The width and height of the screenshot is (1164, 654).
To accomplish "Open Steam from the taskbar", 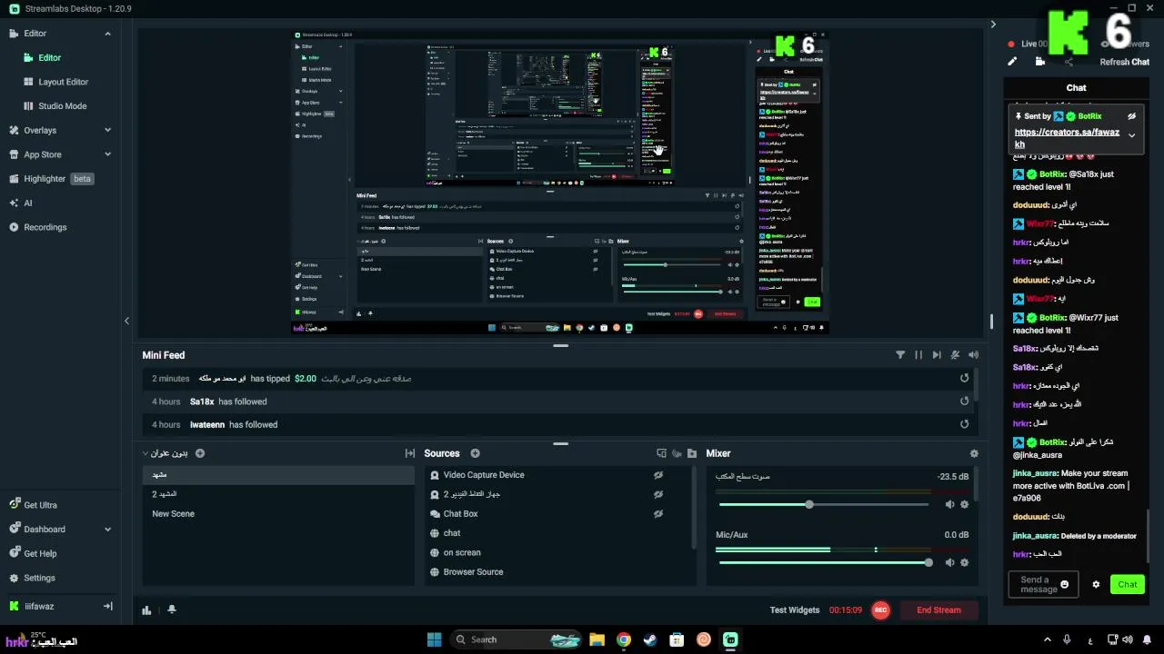I will [649, 639].
